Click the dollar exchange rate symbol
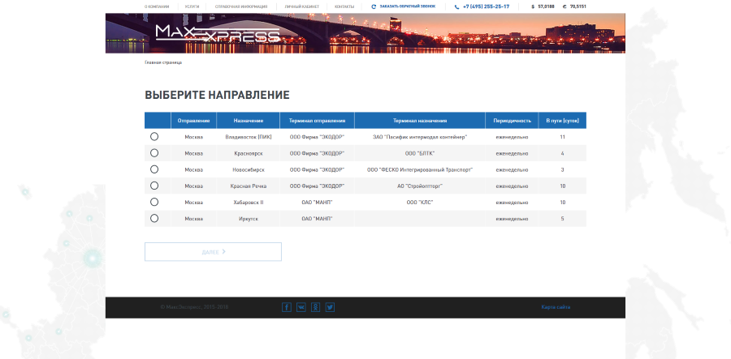 pyautogui.click(x=533, y=6)
